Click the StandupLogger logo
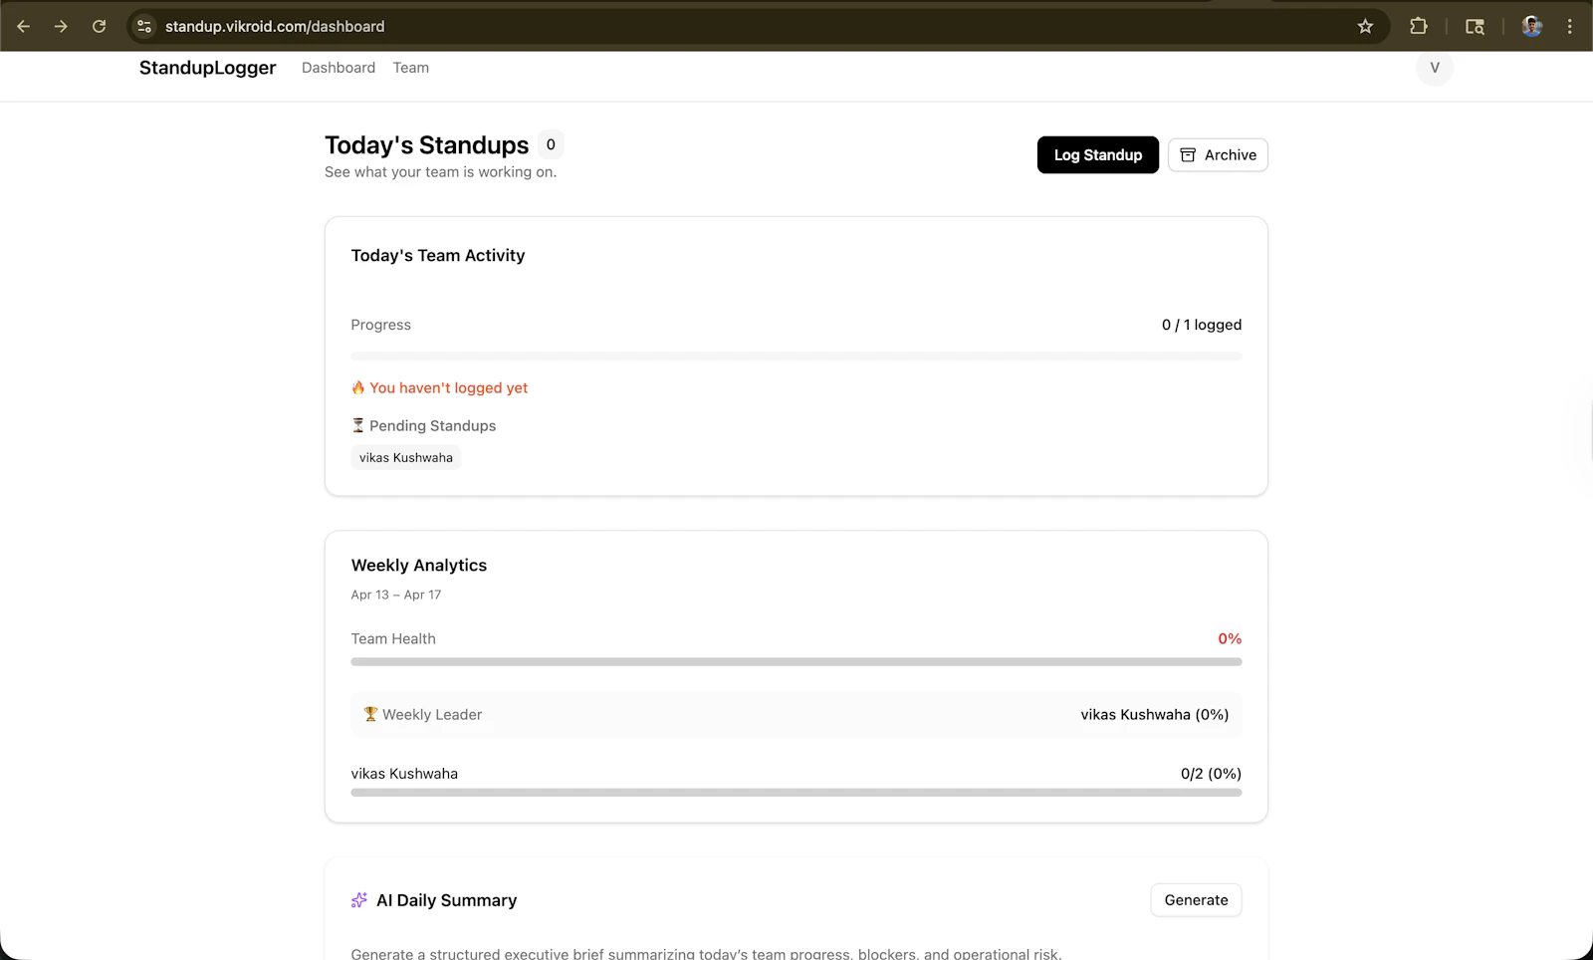 pos(207,68)
